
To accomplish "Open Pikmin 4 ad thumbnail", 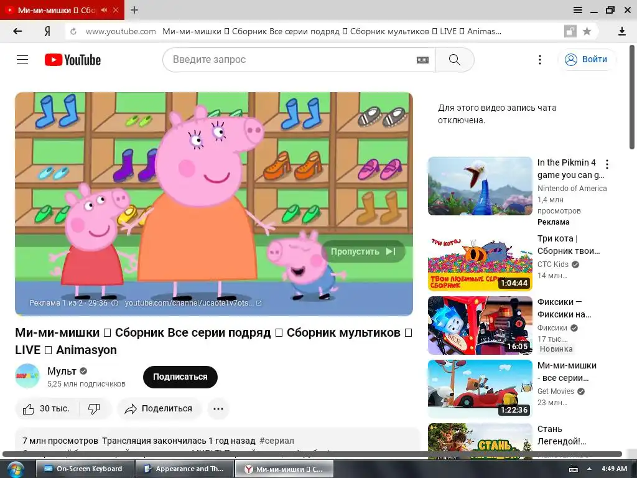I will point(480,186).
